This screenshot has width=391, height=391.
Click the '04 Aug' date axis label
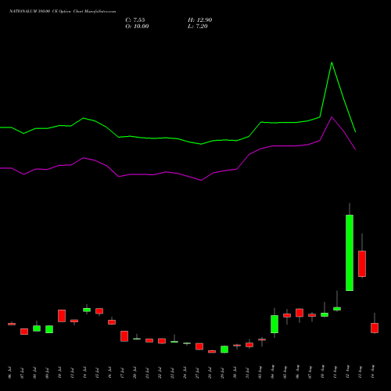[x=273, y=372]
